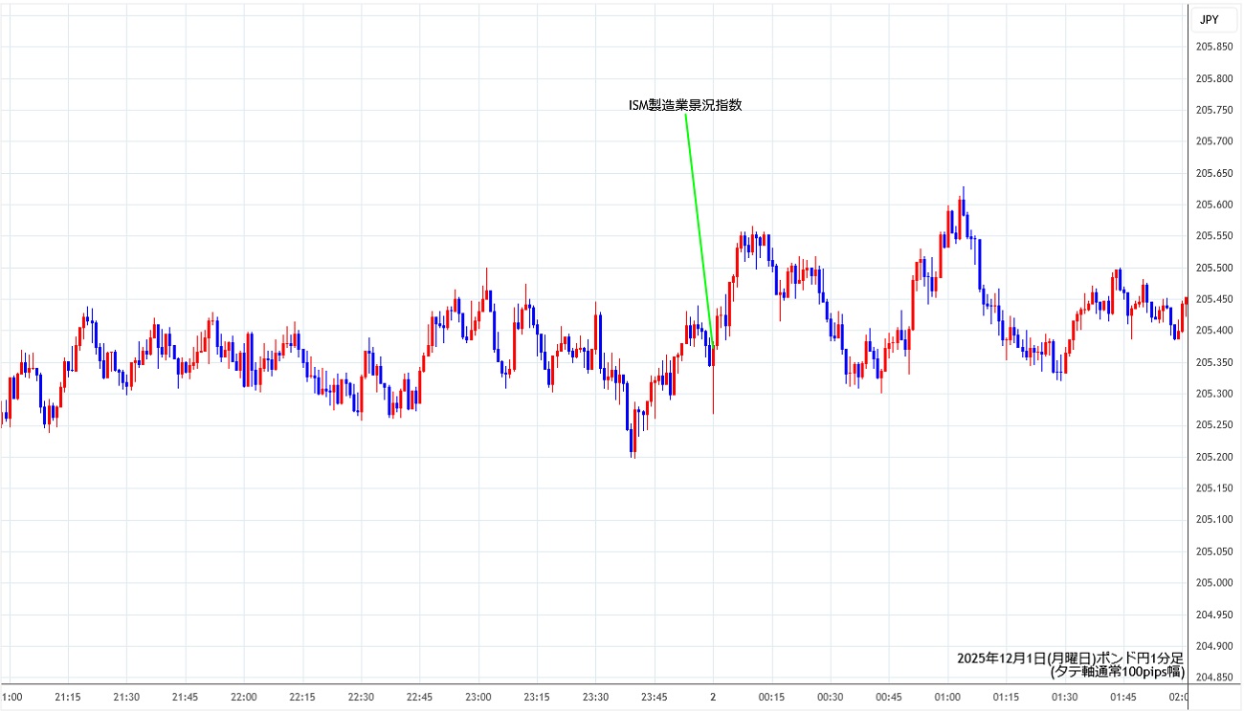Screen dimensions: 1244x712
Task: Click the タテ軸通常100pips幅 caption line
Action: pos(1117,672)
